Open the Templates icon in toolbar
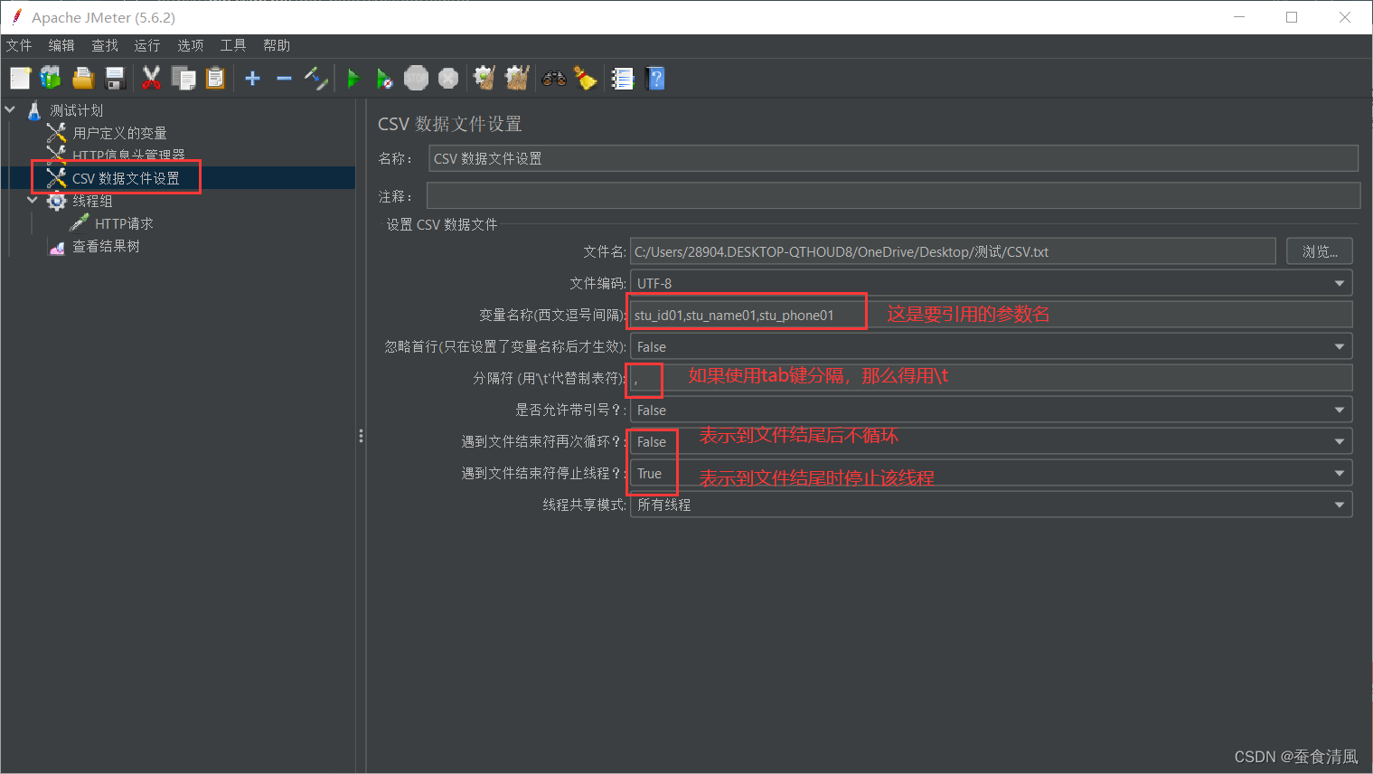This screenshot has width=1373, height=774. [51, 79]
